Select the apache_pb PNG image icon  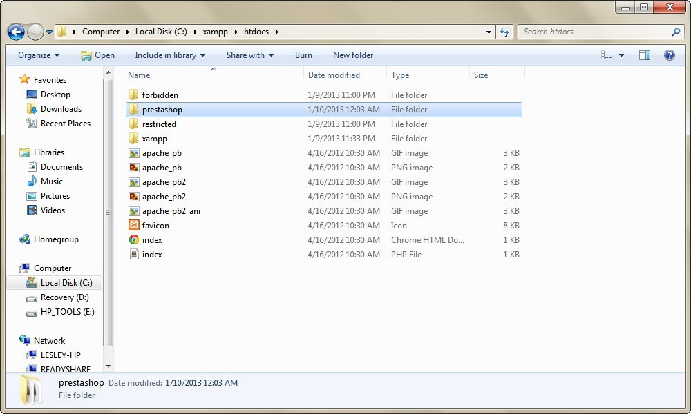click(134, 168)
